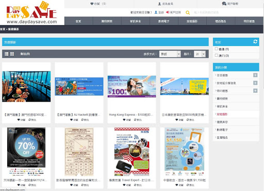Open the display count dropdown showing 20
This screenshot has width=264, height=191.
click(200, 54)
